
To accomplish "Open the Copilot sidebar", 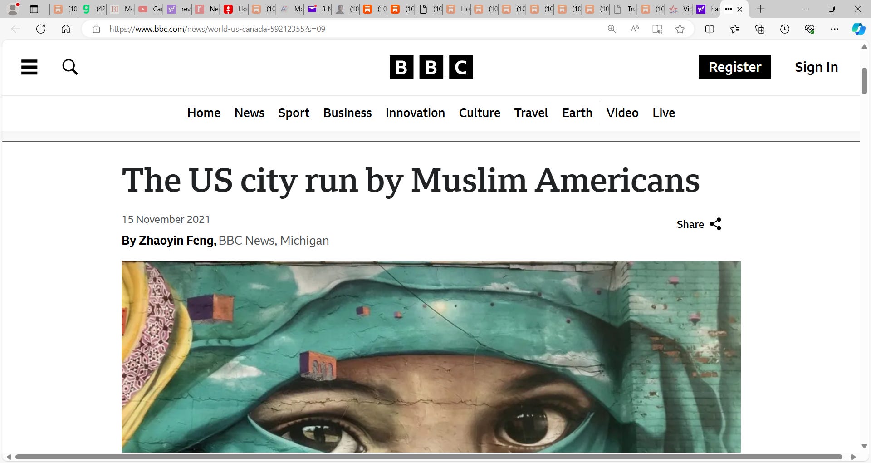I will [858, 29].
